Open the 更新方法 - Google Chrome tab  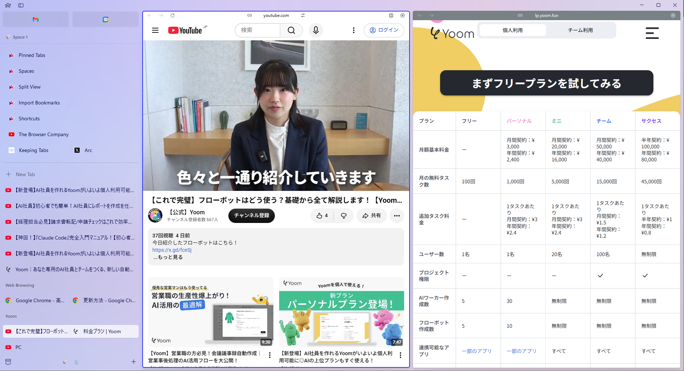[x=104, y=300]
